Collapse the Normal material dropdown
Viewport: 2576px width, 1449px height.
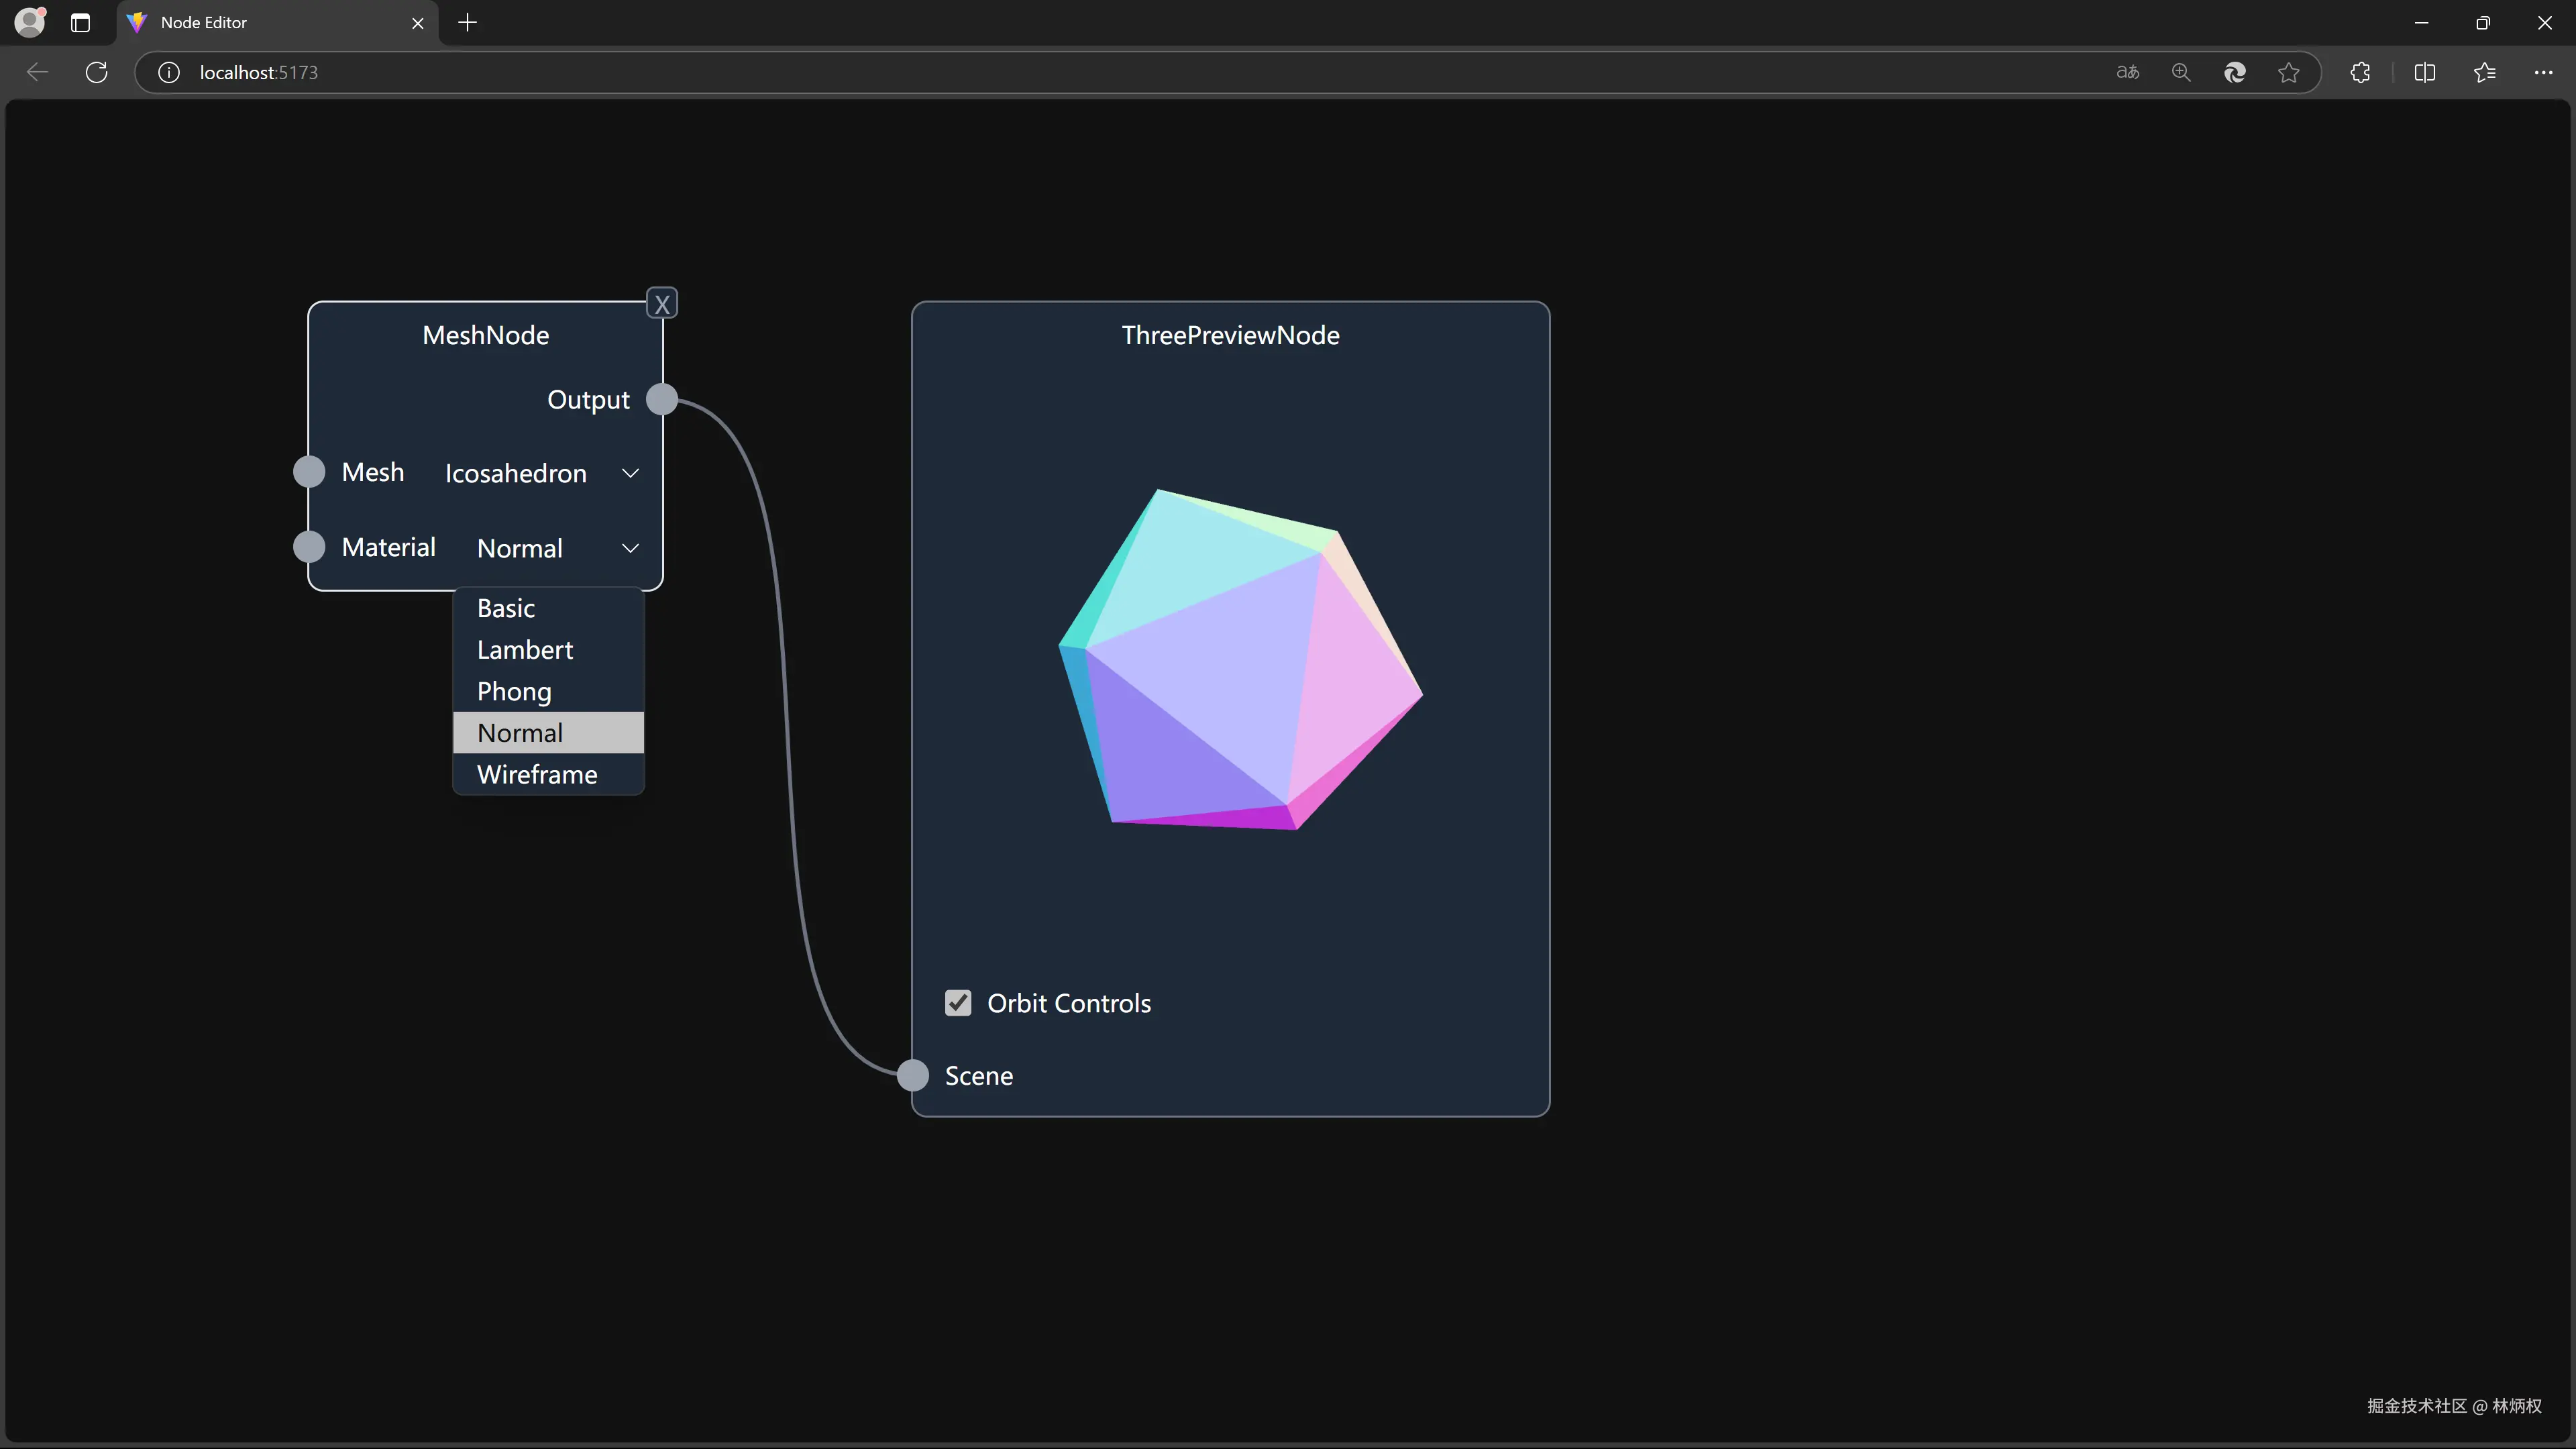point(557,548)
